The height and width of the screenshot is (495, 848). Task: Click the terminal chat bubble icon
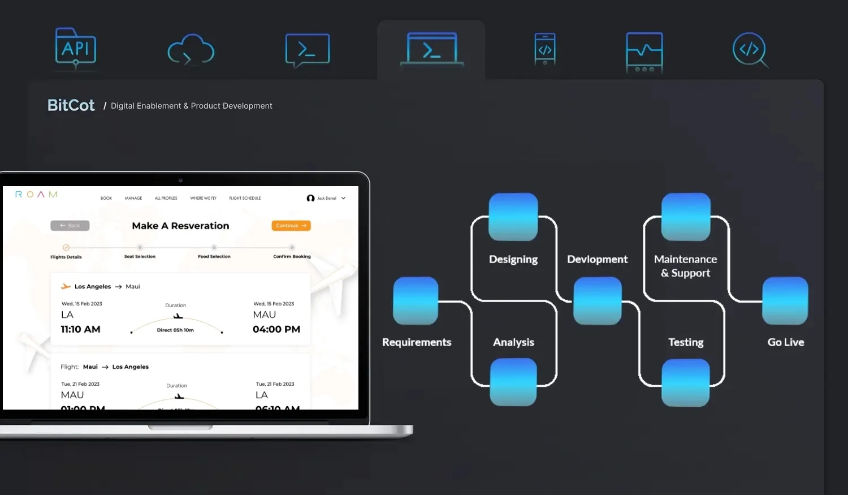tap(307, 50)
